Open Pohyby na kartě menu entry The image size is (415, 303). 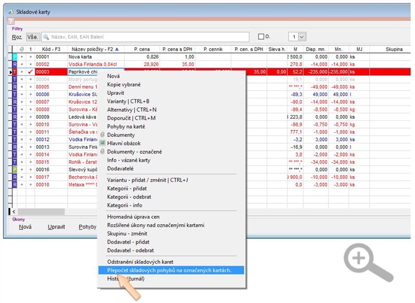[x=126, y=127]
